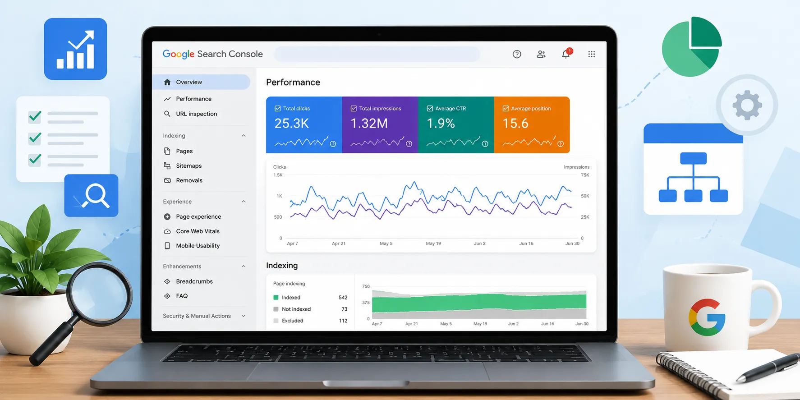Click the green page indexing area chart
Screen dimensions: 800x400
(479, 303)
